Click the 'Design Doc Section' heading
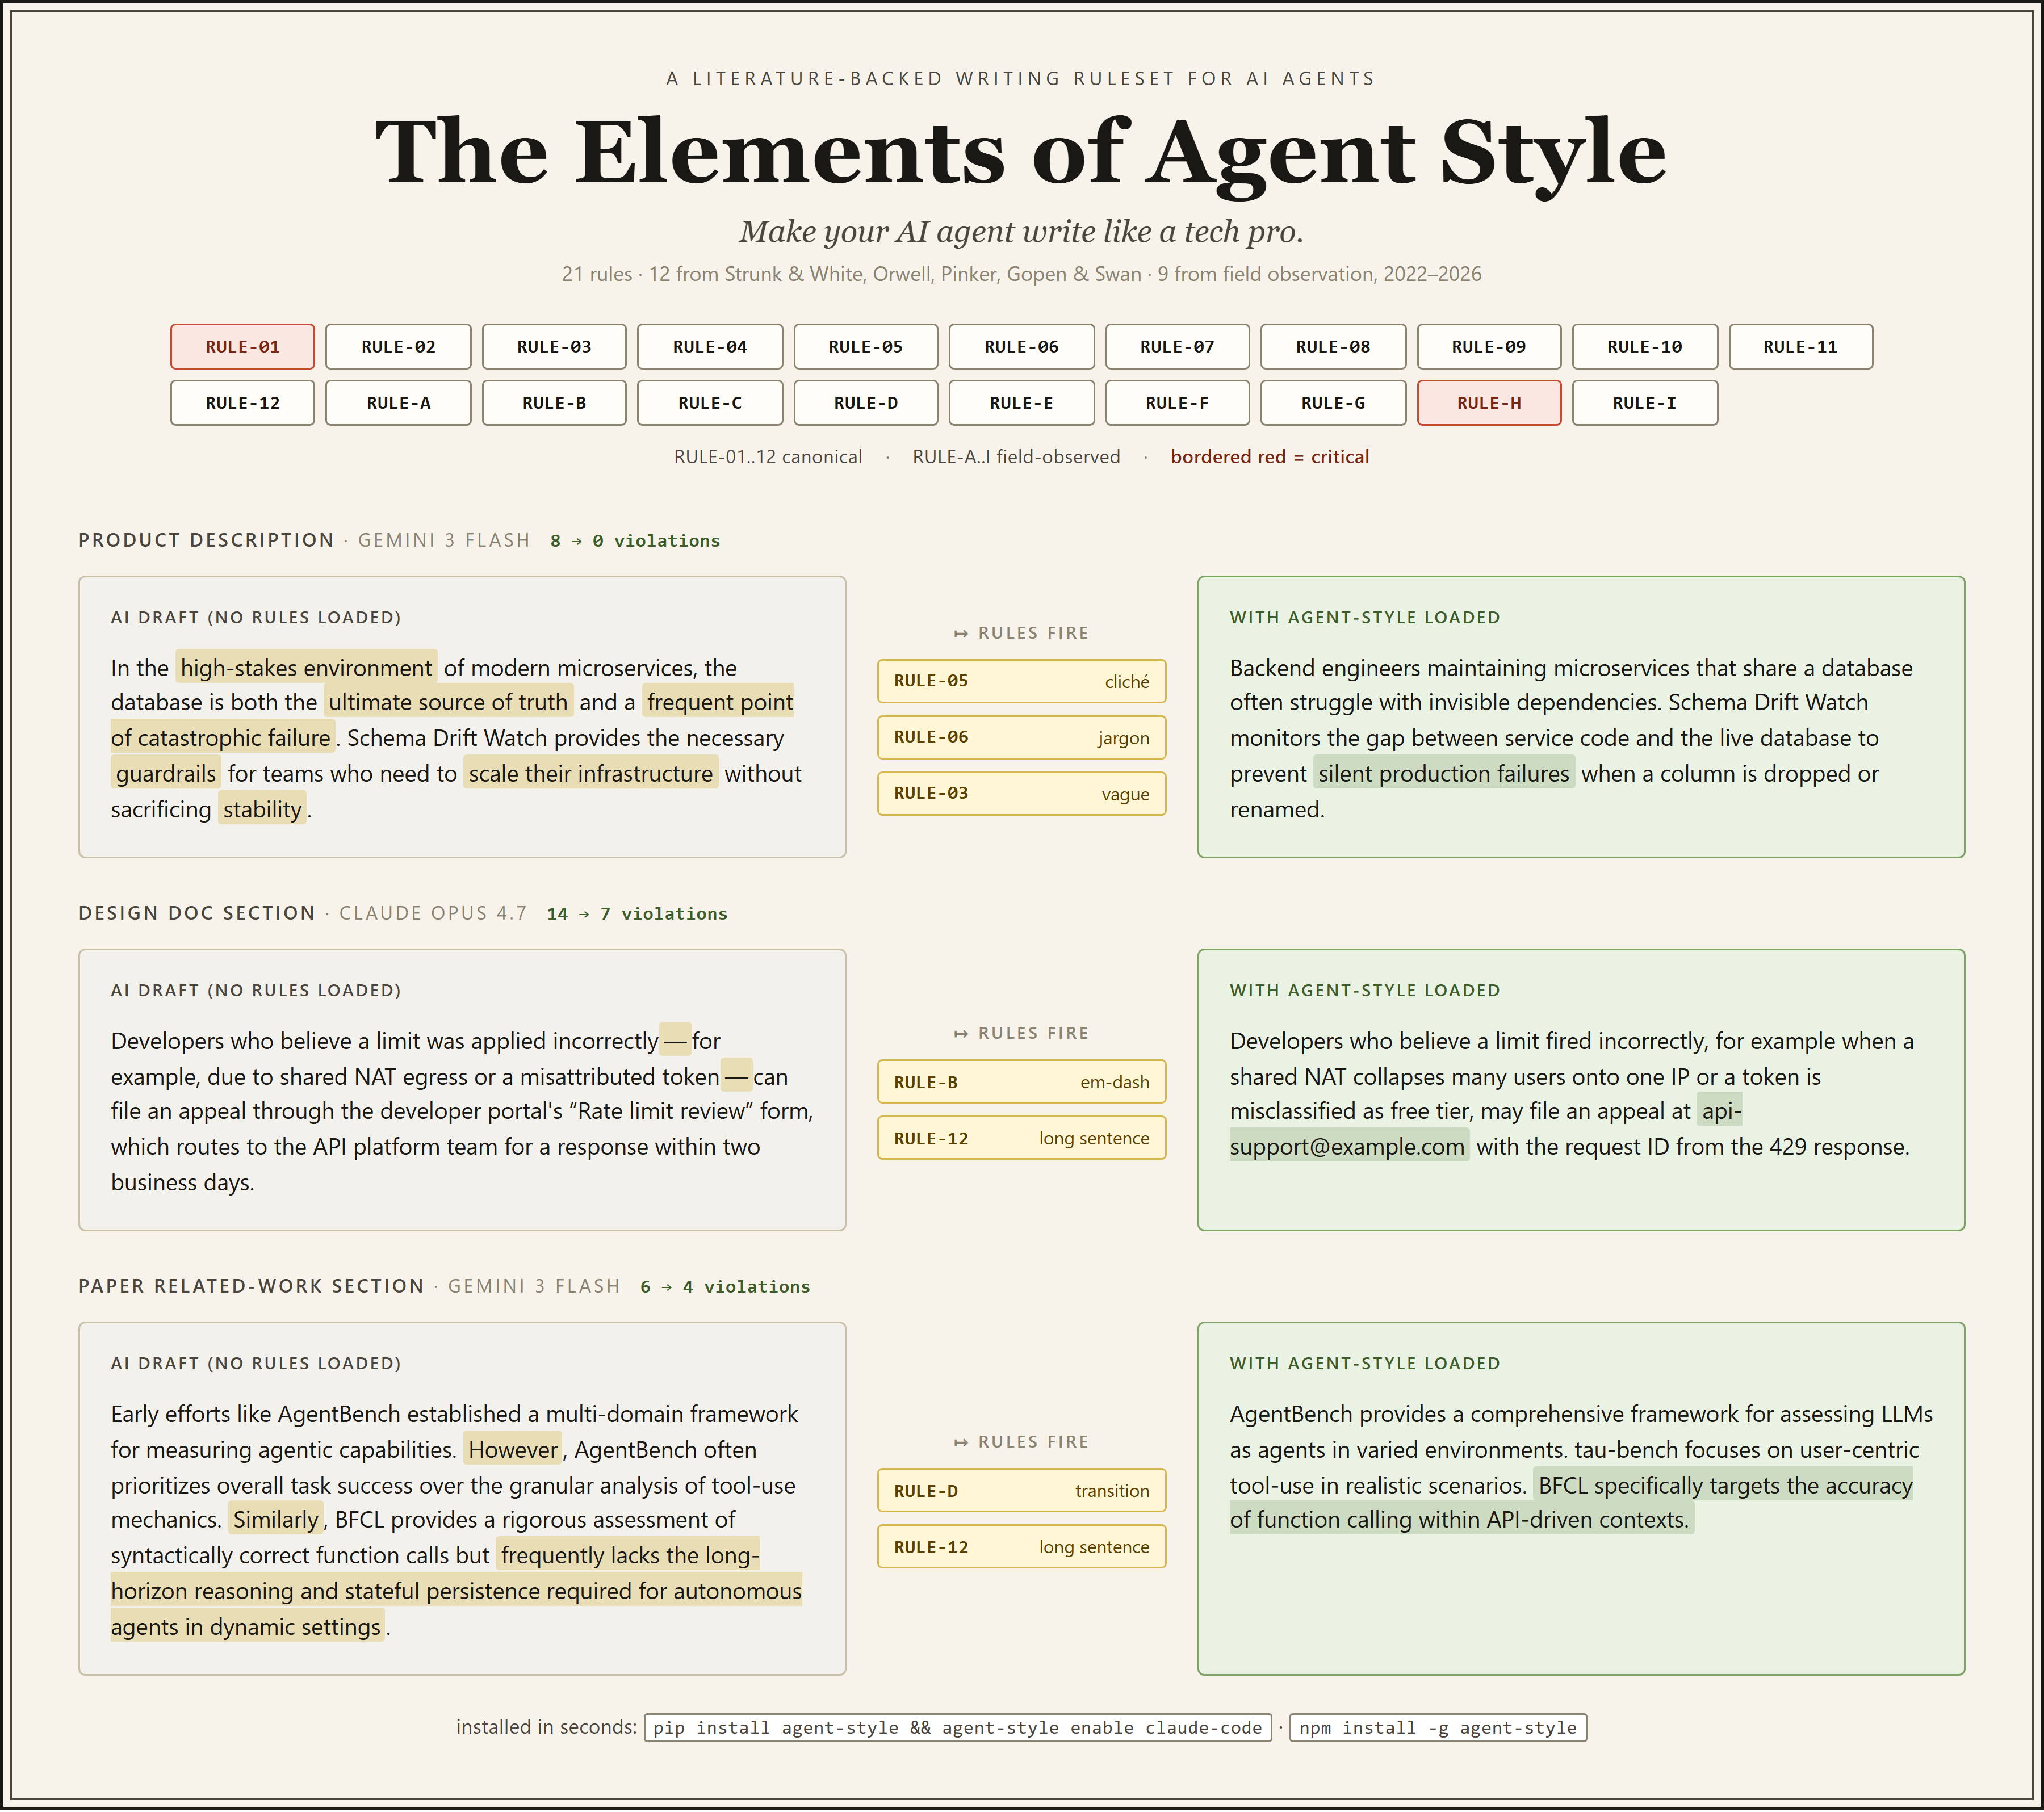The height and width of the screenshot is (1812, 2044). tap(197, 913)
